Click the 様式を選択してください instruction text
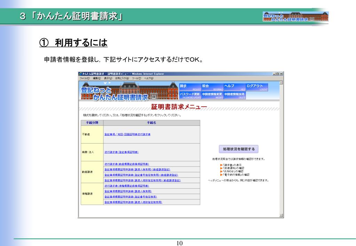 point(132,115)
